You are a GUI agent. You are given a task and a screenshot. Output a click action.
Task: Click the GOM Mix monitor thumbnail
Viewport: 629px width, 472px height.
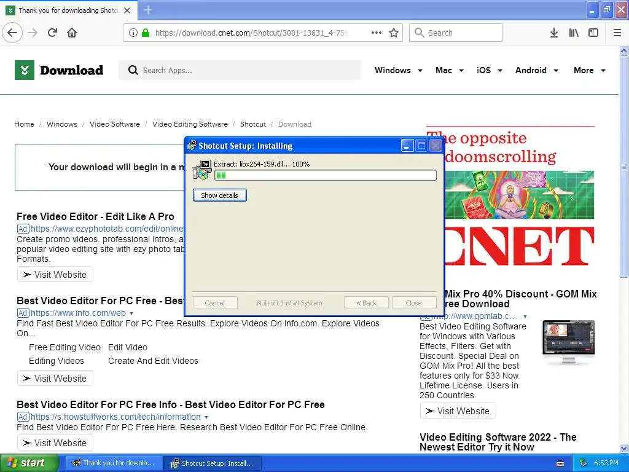[568, 342]
